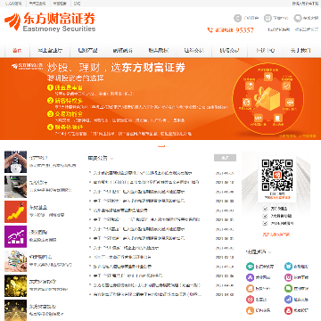Open the 关于我们 navigation tab

(x=300, y=50)
